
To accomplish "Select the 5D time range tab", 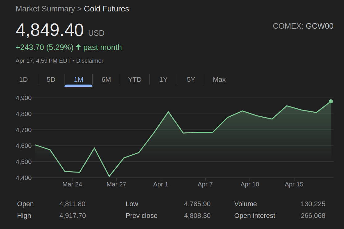I will click(x=51, y=79).
